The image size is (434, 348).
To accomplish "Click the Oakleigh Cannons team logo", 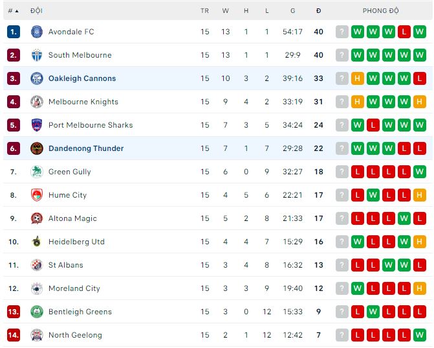I will pyautogui.click(x=36, y=78).
